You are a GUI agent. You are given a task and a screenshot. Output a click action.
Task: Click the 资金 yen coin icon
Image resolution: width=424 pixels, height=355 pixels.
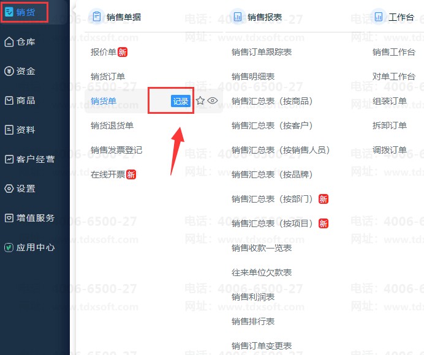(9, 71)
